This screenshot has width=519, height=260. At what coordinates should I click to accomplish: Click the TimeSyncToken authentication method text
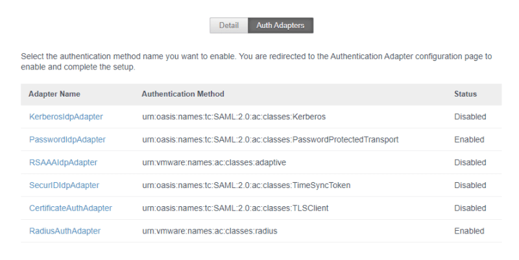(246, 185)
